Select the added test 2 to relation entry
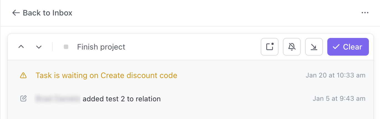380x119 pixels. (x=121, y=99)
